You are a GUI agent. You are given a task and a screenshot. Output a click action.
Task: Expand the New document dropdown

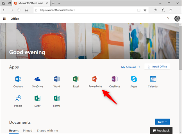point(162,122)
